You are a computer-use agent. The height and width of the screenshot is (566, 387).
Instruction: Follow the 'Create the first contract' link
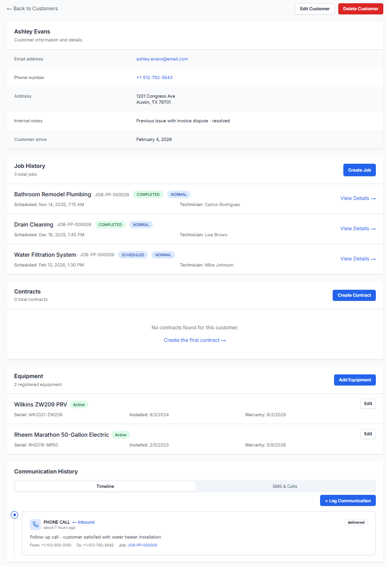click(195, 340)
